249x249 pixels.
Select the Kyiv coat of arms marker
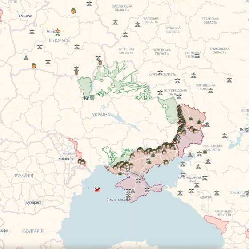[x=92, y=97]
